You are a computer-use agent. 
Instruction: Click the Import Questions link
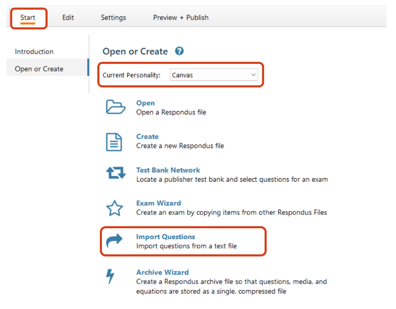coord(166,237)
